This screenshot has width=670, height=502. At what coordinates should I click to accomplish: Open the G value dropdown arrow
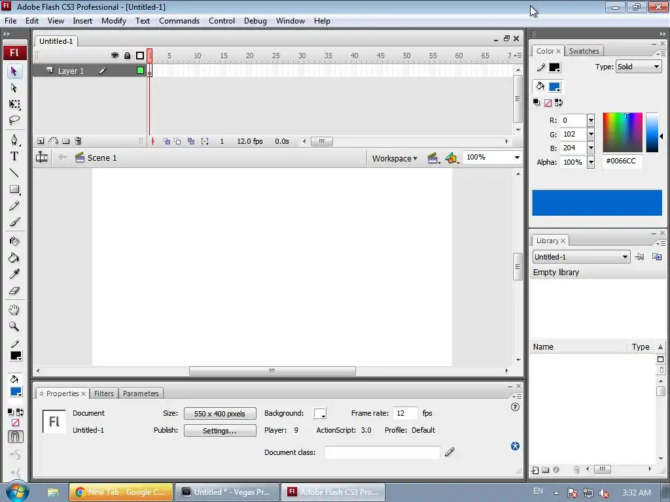point(591,134)
